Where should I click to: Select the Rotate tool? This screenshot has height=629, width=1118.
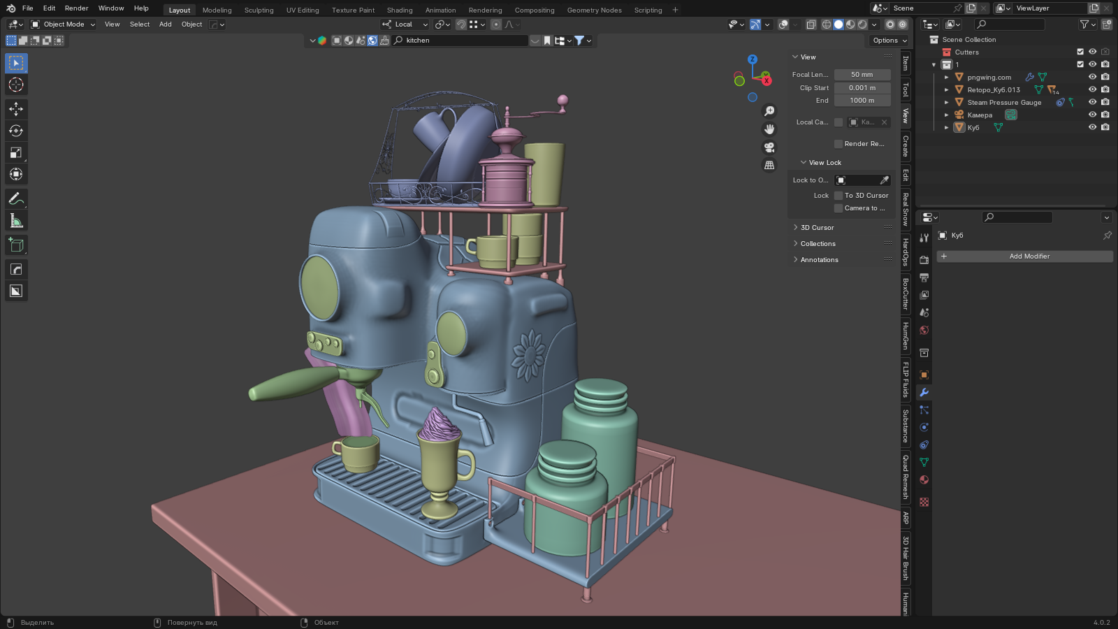[16, 131]
